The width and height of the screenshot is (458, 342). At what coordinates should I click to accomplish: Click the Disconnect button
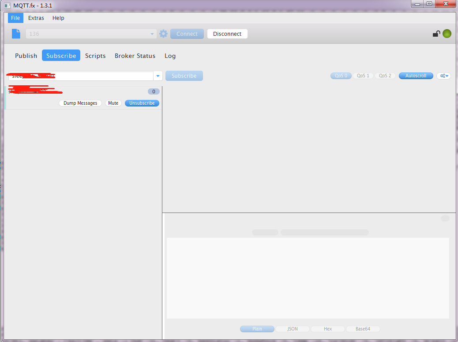[227, 34]
